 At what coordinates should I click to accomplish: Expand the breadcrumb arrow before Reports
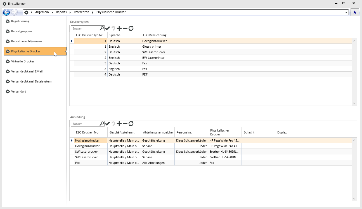coord(53,12)
